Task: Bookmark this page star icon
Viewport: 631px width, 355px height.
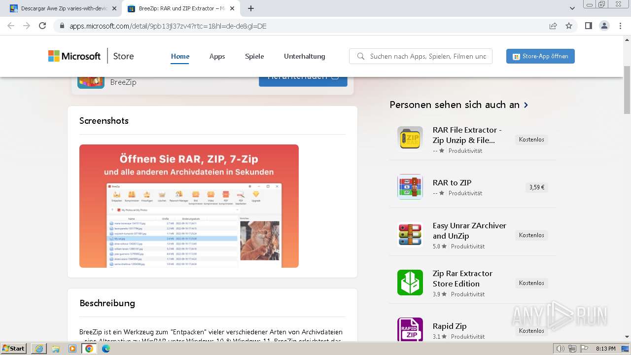Action: tap(569, 26)
